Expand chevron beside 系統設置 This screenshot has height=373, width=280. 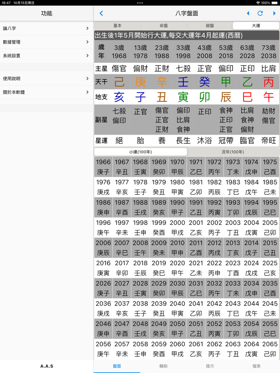point(87,56)
